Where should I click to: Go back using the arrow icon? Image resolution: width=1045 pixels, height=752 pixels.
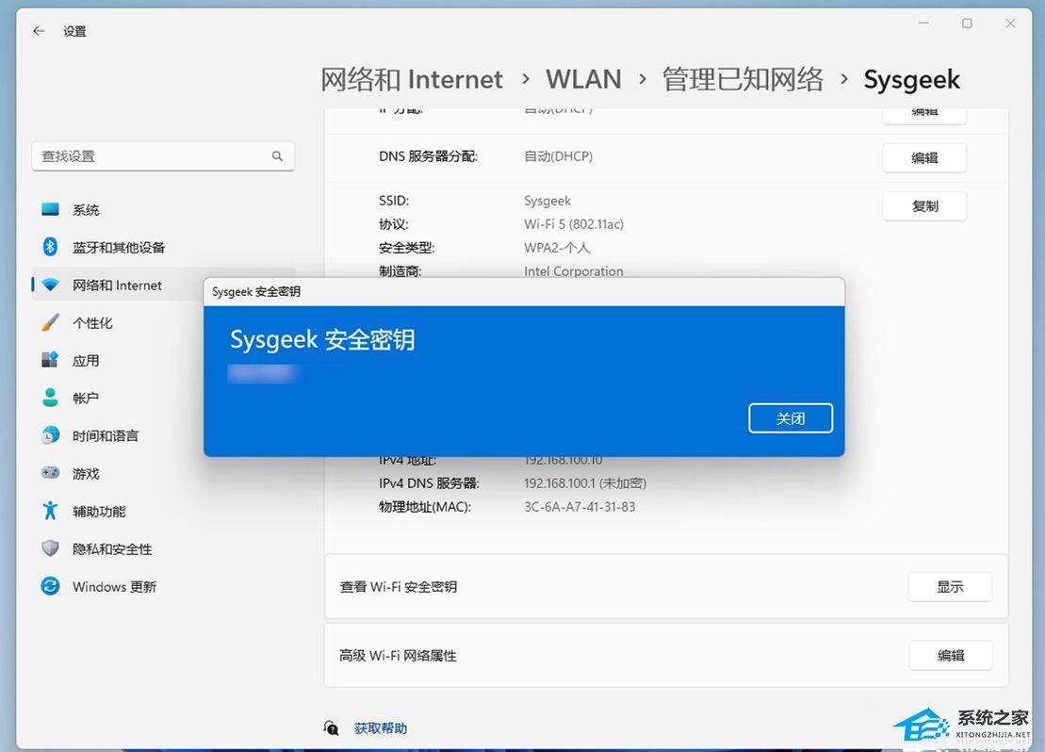tap(38, 30)
